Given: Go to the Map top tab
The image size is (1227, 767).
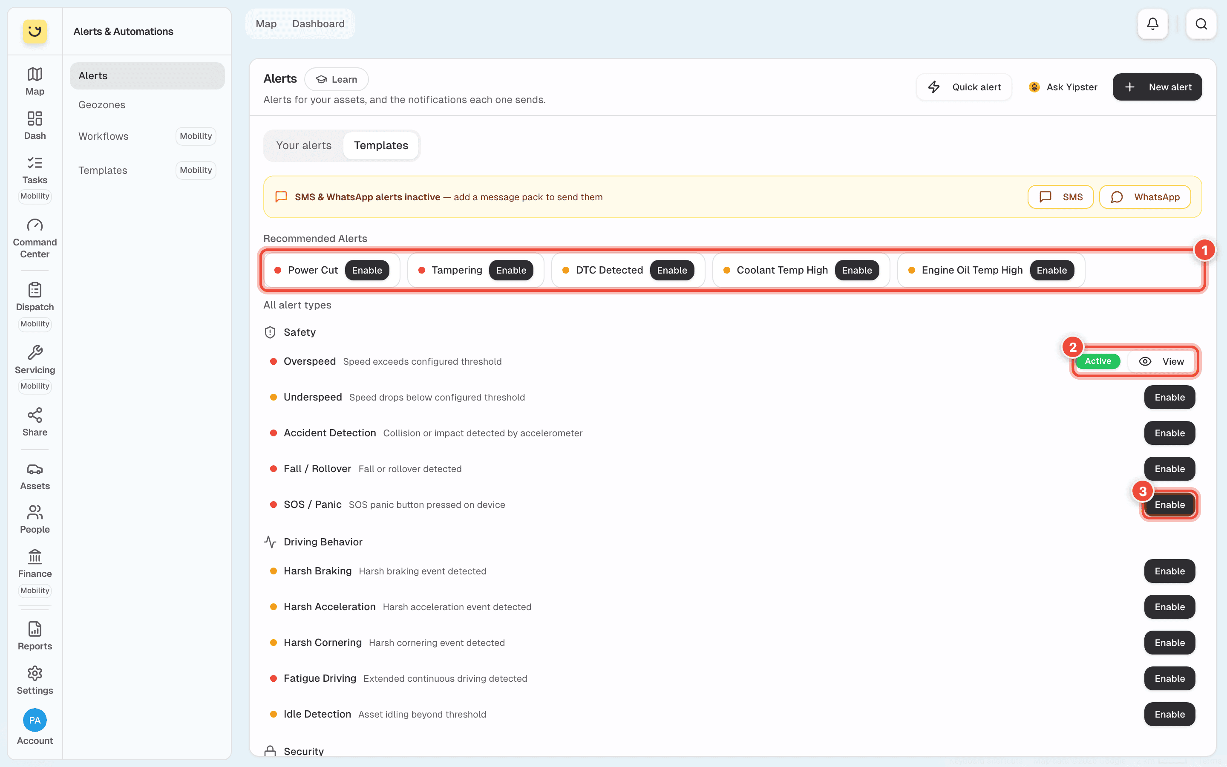Looking at the screenshot, I should (x=266, y=24).
